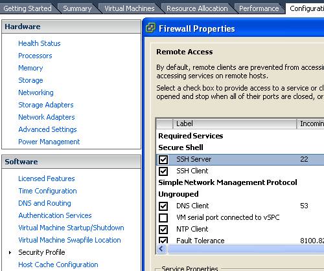The width and height of the screenshot is (324, 271).
Task: Click the Simple Network Management Protocol heading
Action: point(227,182)
